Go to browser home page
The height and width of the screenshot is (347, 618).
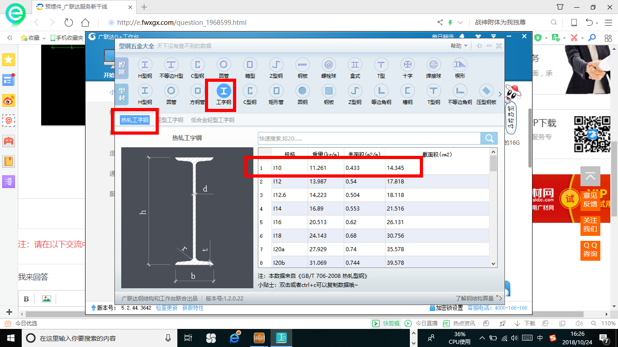[85, 22]
